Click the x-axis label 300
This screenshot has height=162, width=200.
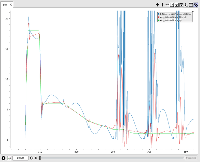[149, 152]
